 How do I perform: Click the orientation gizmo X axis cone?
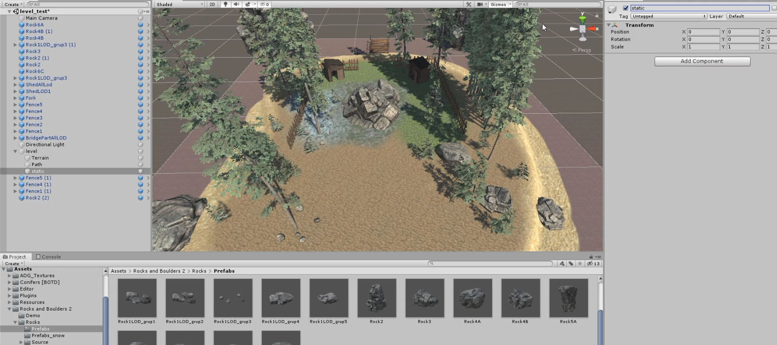coord(592,29)
